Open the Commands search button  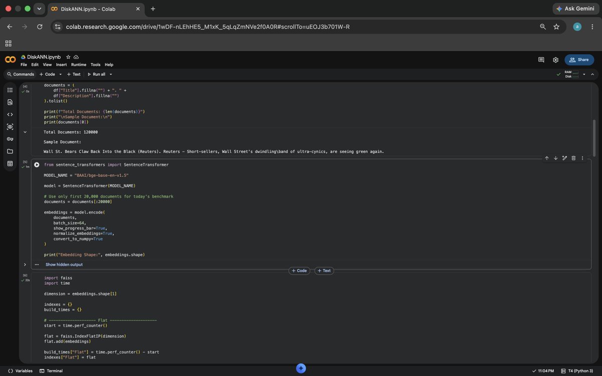[20, 74]
